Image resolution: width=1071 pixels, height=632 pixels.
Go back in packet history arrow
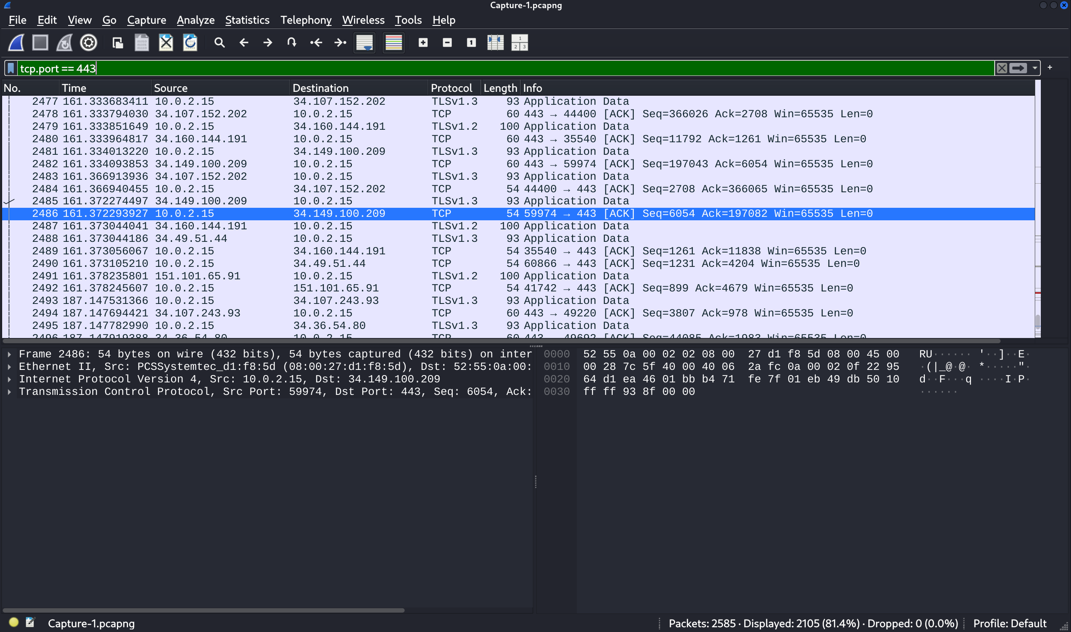click(x=244, y=43)
